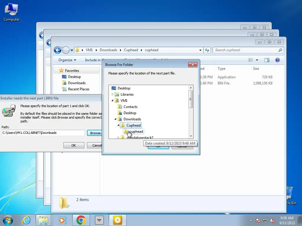Open Google Chrome from taskbar
The width and height of the screenshot is (302, 226).
point(81,220)
